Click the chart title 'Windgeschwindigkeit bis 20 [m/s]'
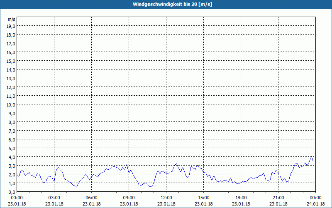This screenshot has width=332, height=208. (x=172, y=4)
